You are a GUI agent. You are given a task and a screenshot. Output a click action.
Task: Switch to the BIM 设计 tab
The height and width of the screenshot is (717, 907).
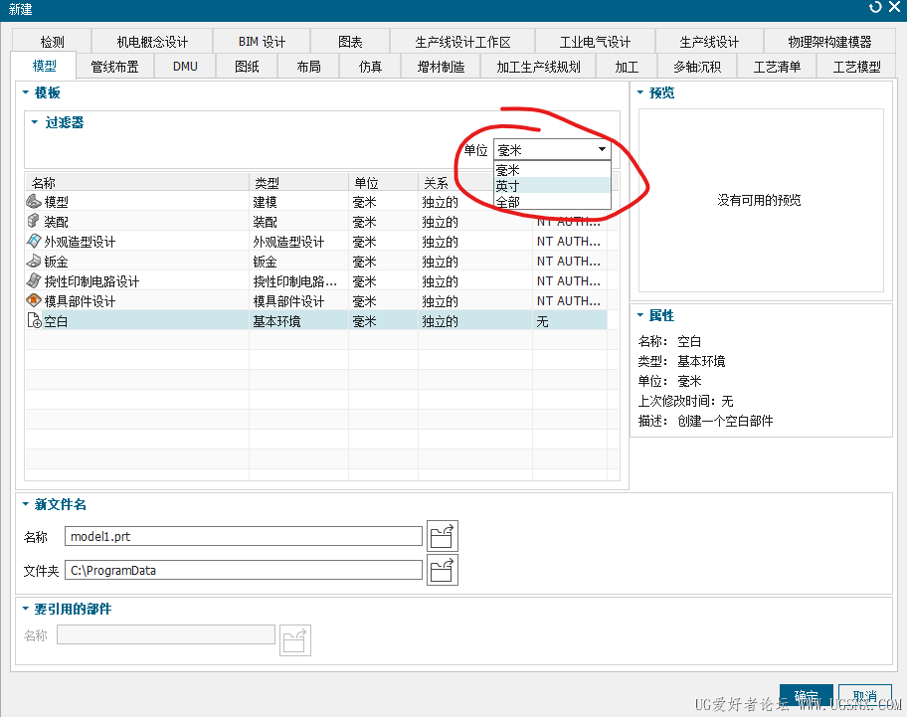pos(262,42)
